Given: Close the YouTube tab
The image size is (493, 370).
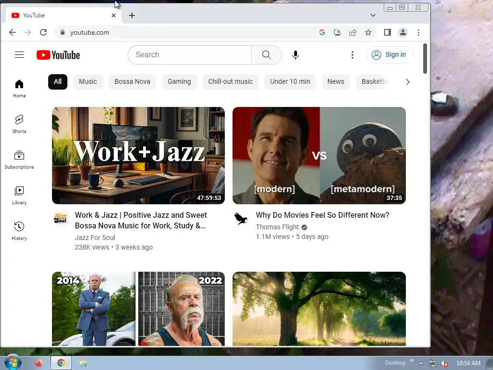Looking at the screenshot, I should click(114, 15).
